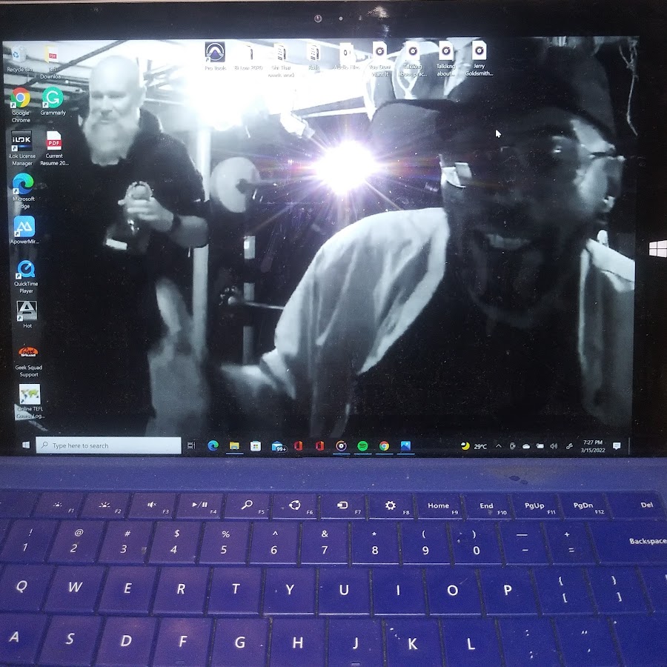The image size is (667, 667).
Task: Open the volume control in system tray
Action: [x=554, y=446]
